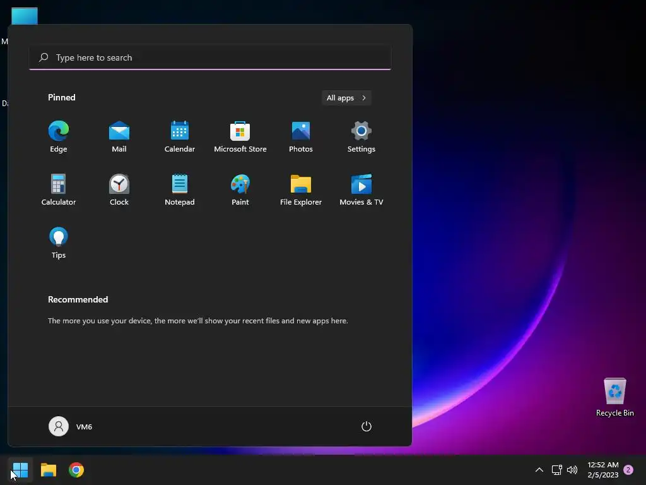This screenshot has width=646, height=485.
Task: Focus the Type here to search box
Action: pos(210,57)
